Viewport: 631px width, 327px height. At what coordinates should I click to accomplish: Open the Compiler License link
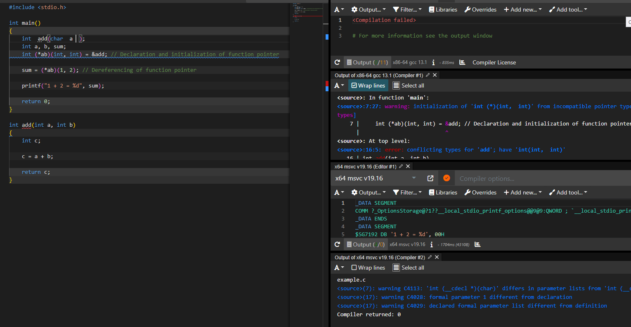click(x=494, y=62)
